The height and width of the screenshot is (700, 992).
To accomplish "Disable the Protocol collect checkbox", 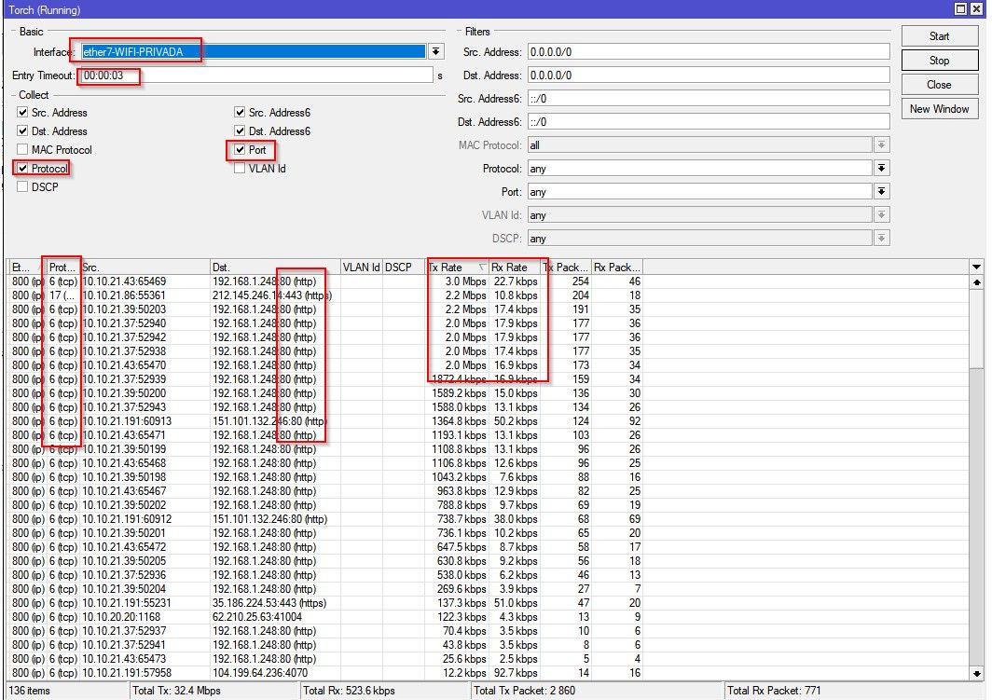I will (x=21, y=168).
